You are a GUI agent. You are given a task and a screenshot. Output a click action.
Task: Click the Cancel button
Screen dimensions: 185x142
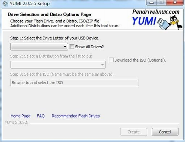pyautogui.click(x=165, y=132)
